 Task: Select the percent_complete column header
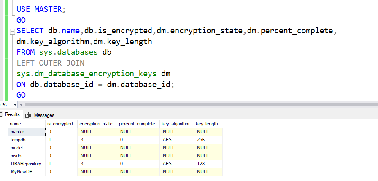[138, 124]
